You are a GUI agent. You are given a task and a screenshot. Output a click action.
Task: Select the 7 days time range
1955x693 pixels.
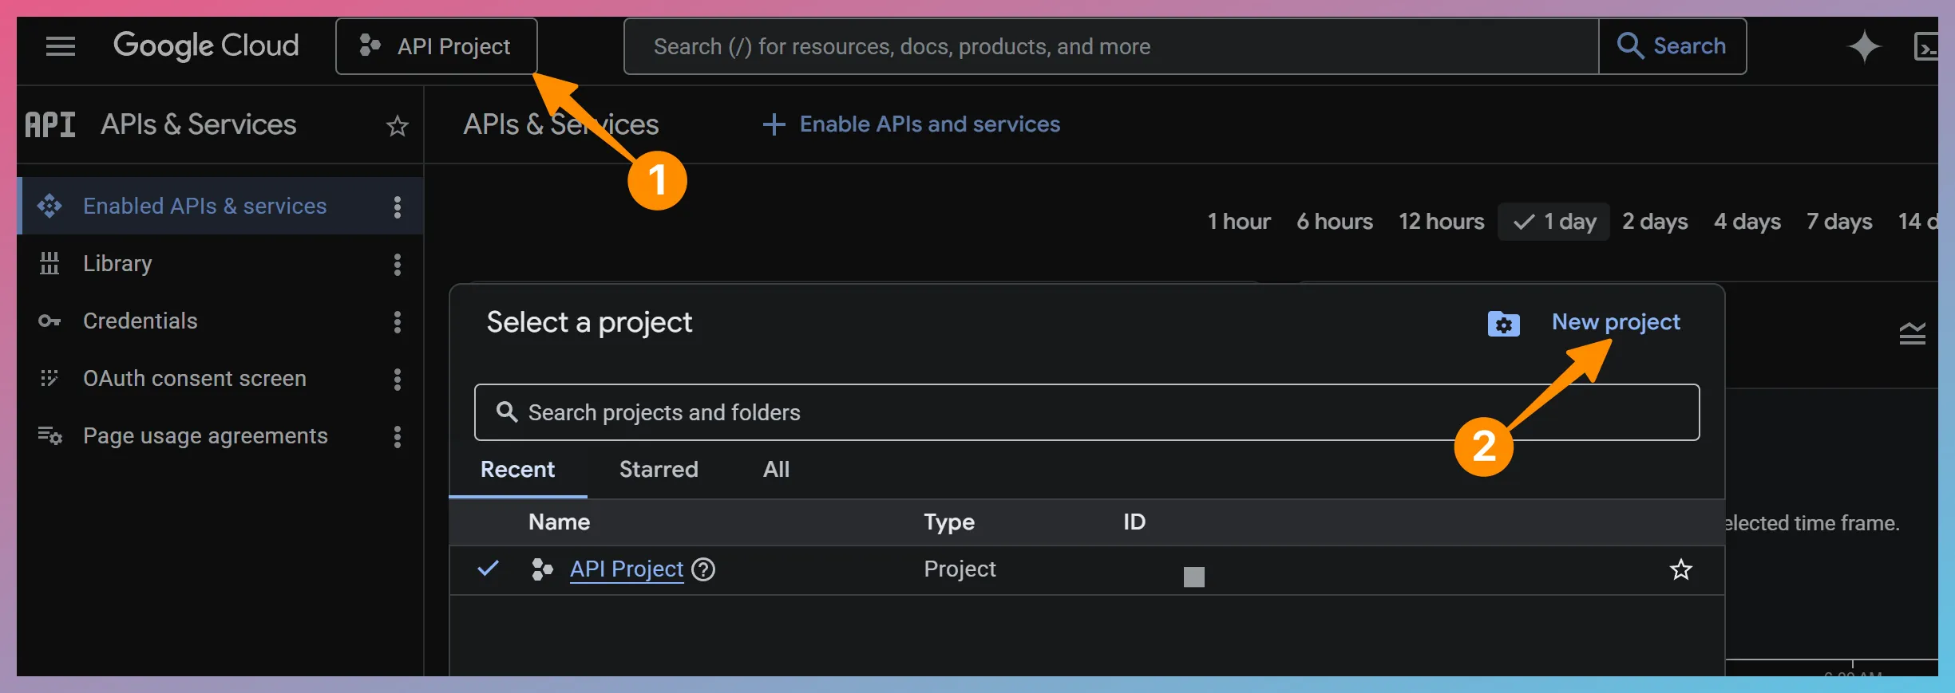[1839, 221]
